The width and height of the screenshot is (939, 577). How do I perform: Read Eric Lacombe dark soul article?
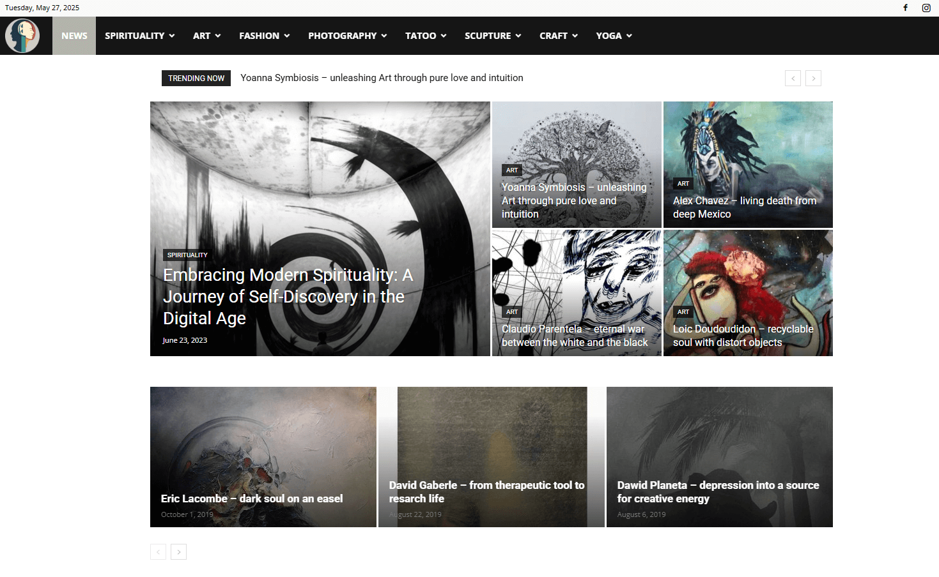pyautogui.click(x=252, y=498)
